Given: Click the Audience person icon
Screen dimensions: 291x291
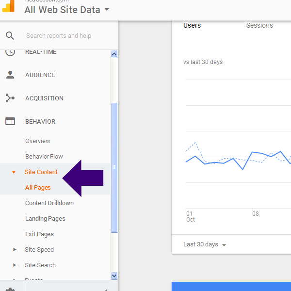Looking at the screenshot, I should (10, 75).
